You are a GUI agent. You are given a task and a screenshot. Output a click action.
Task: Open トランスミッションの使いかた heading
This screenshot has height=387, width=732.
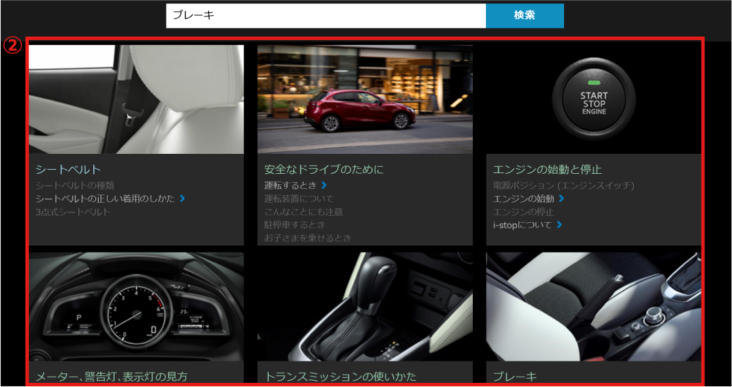pos(341,377)
